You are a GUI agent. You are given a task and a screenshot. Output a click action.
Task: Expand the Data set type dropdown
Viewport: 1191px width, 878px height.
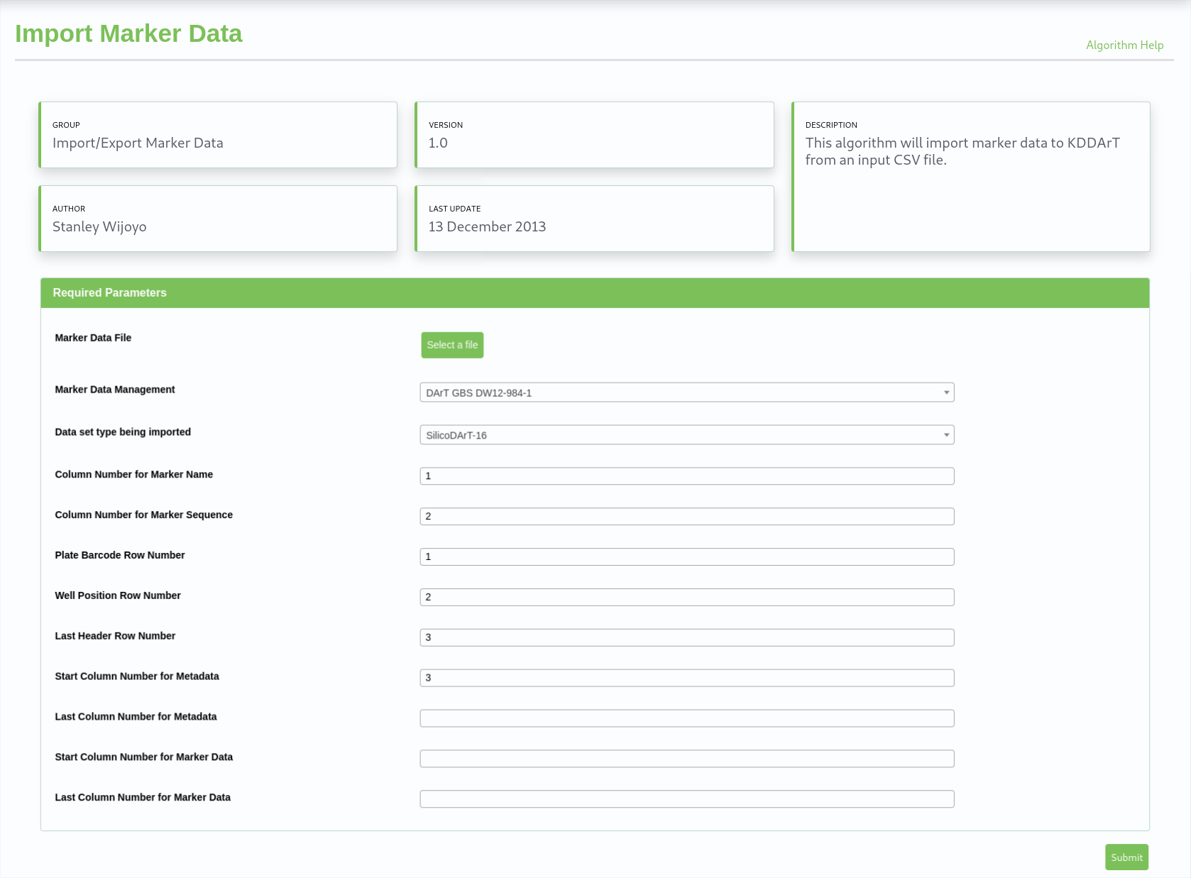click(686, 435)
